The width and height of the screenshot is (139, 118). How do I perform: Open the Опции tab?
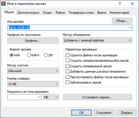tap(47, 13)
